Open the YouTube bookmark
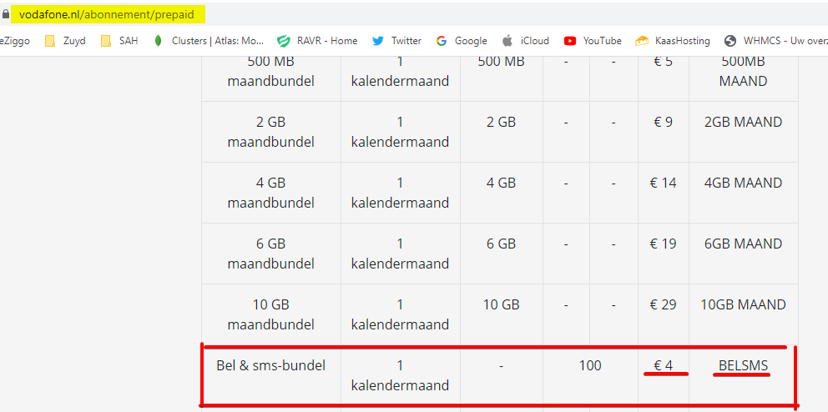This screenshot has width=828, height=412. point(593,41)
